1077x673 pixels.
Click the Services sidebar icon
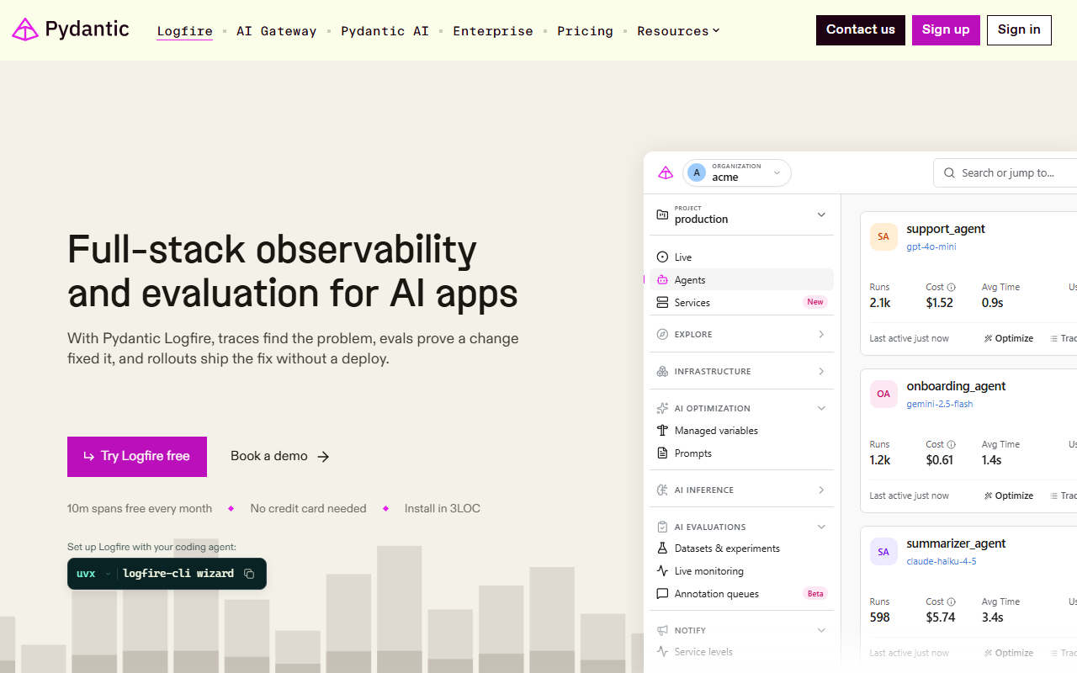point(662,303)
